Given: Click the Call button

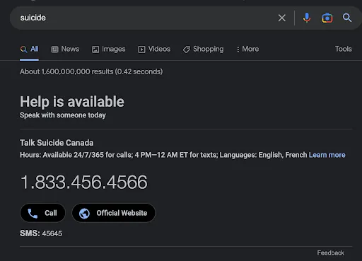Looking at the screenshot, I should pos(42,213).
